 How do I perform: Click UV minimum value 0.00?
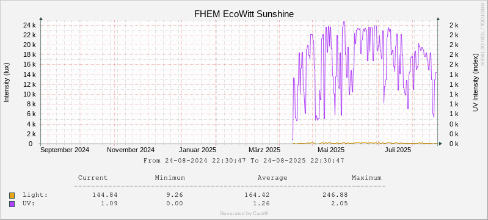pos(175,204)
